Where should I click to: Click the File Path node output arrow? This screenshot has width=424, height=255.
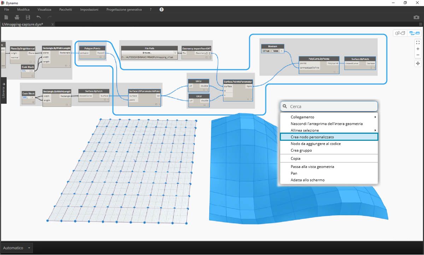coord(175,53)
